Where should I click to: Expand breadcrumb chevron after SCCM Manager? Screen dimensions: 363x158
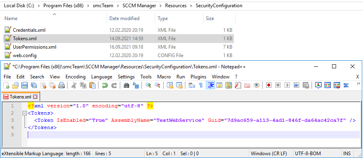161,6
